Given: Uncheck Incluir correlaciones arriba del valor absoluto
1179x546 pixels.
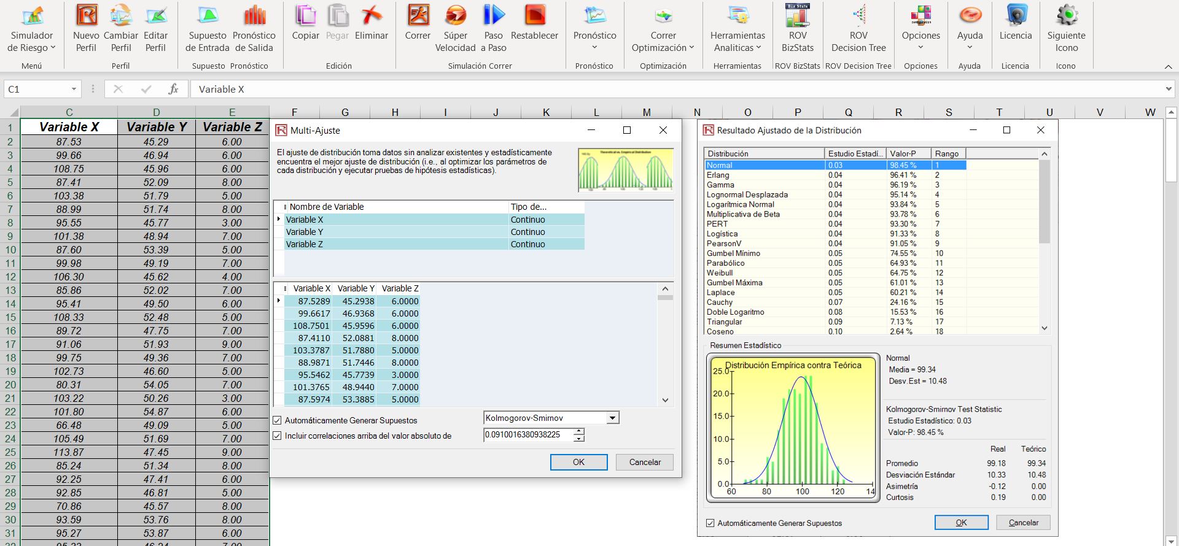Looking at the screenshot, I should (x=278, y=436).
